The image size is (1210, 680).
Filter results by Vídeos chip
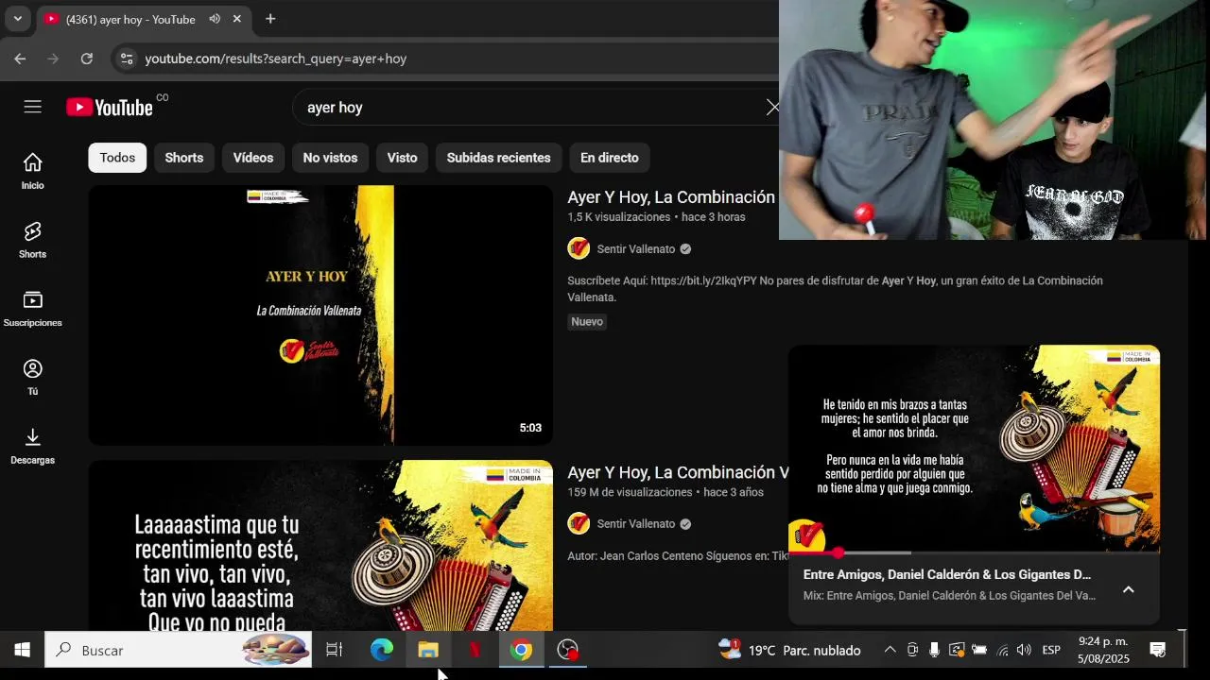(253, 158)
